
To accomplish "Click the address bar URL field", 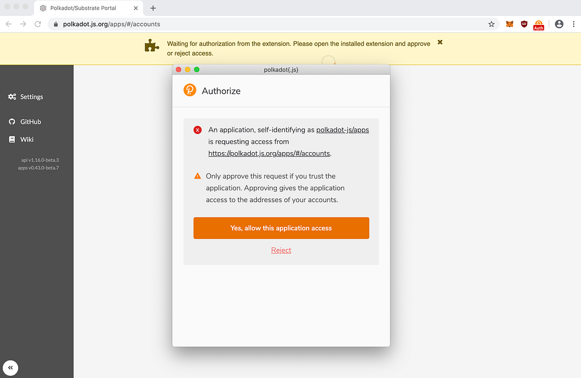I will (x=273, y=24).
